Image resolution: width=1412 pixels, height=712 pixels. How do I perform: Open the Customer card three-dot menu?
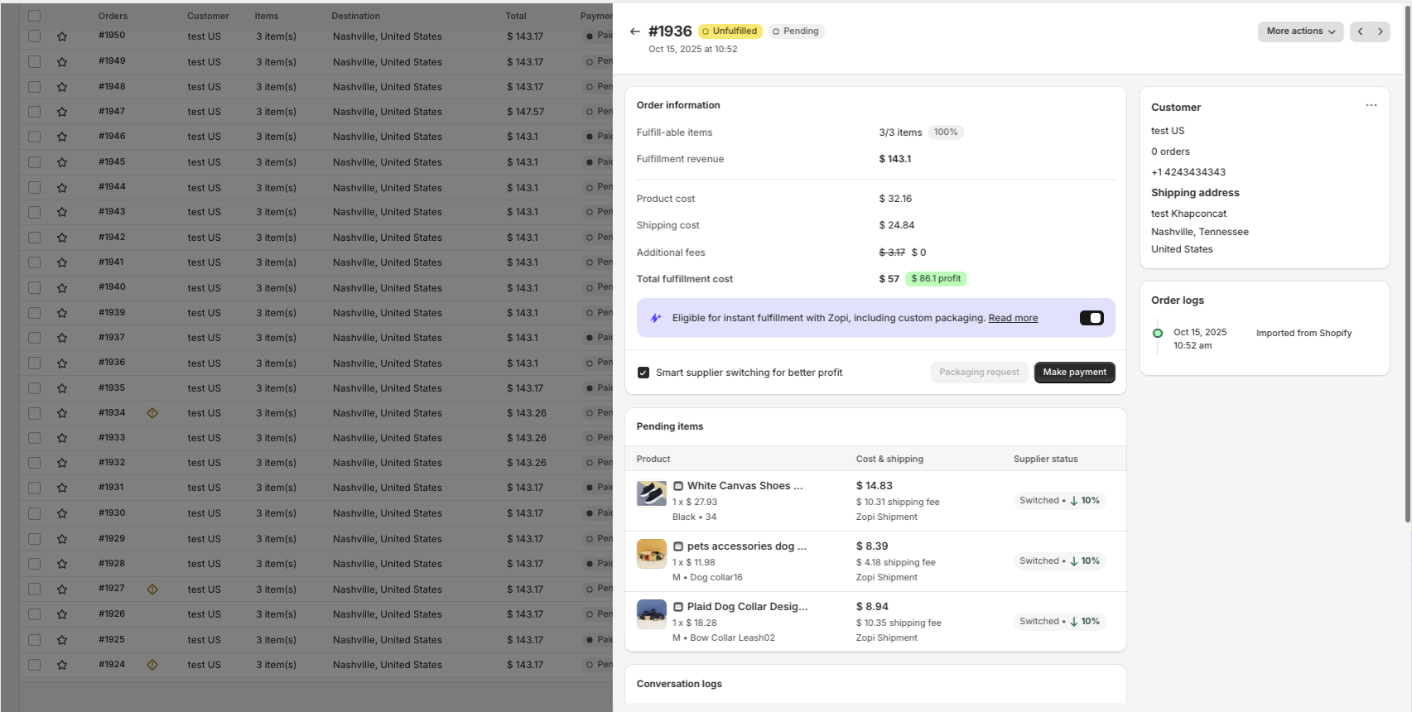tap(1371, 105)
